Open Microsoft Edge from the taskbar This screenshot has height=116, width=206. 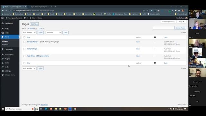tap(46, 109)
